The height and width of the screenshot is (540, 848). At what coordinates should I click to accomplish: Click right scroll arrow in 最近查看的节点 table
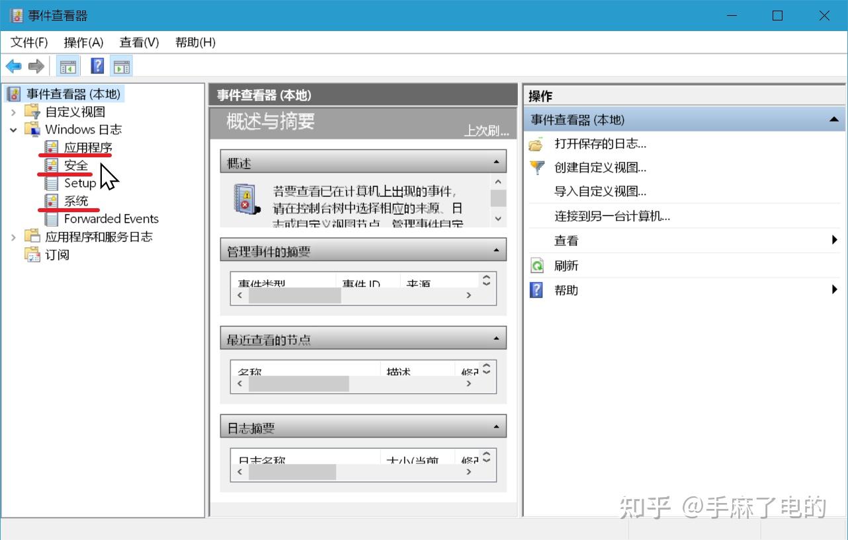469,383
